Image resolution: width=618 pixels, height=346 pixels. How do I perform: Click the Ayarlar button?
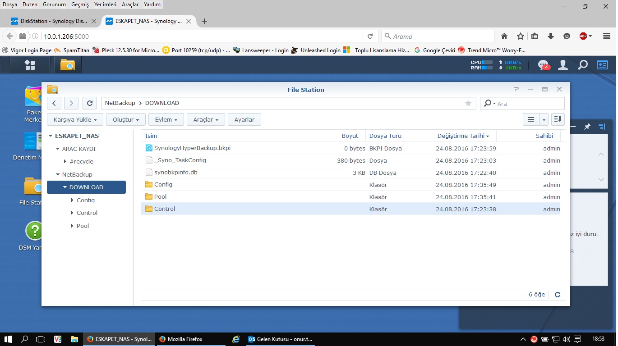244,120
